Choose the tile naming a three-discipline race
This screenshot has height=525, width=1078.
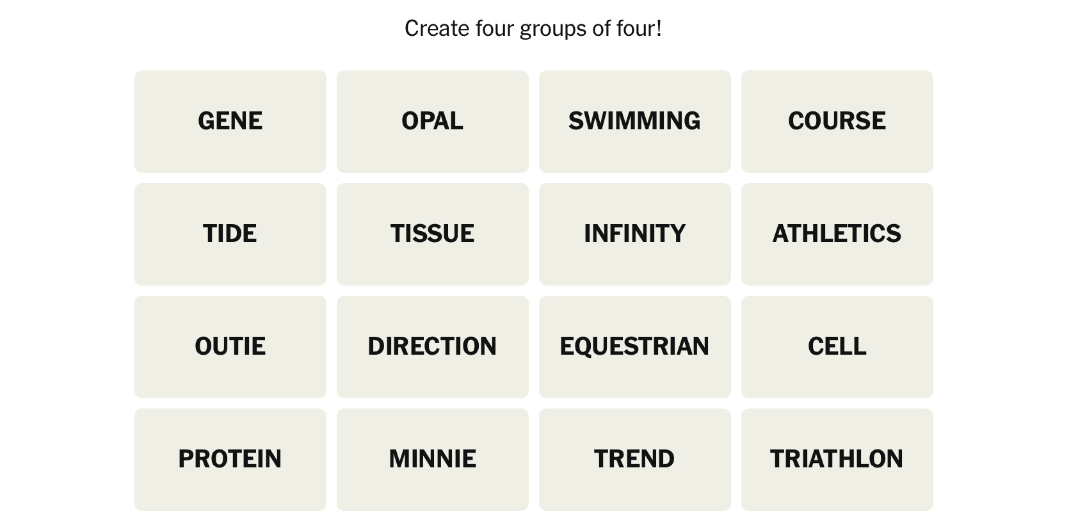[837, 459]
